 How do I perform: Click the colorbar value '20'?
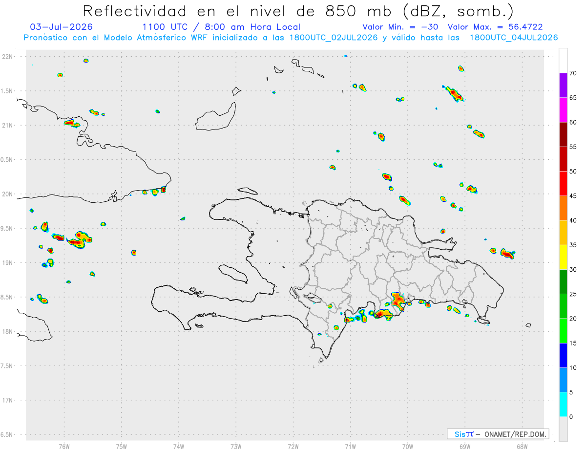click(x=573, y=319)
